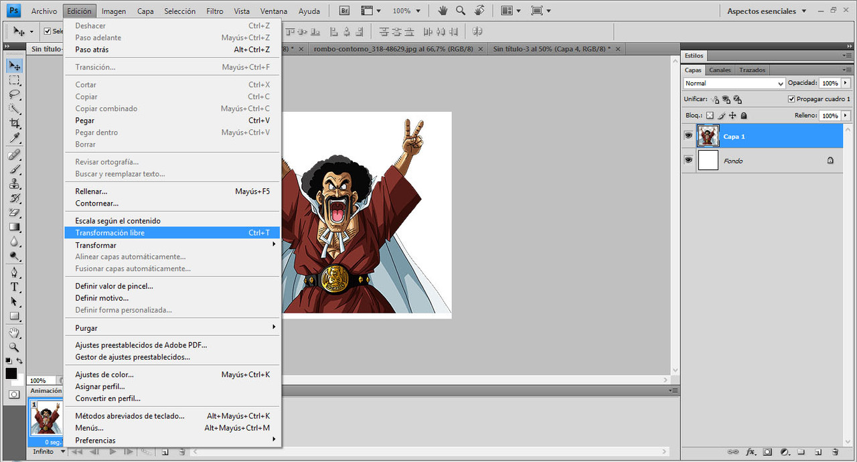
Task: Select the Path Selection tool
Action: tap(14, 302)
